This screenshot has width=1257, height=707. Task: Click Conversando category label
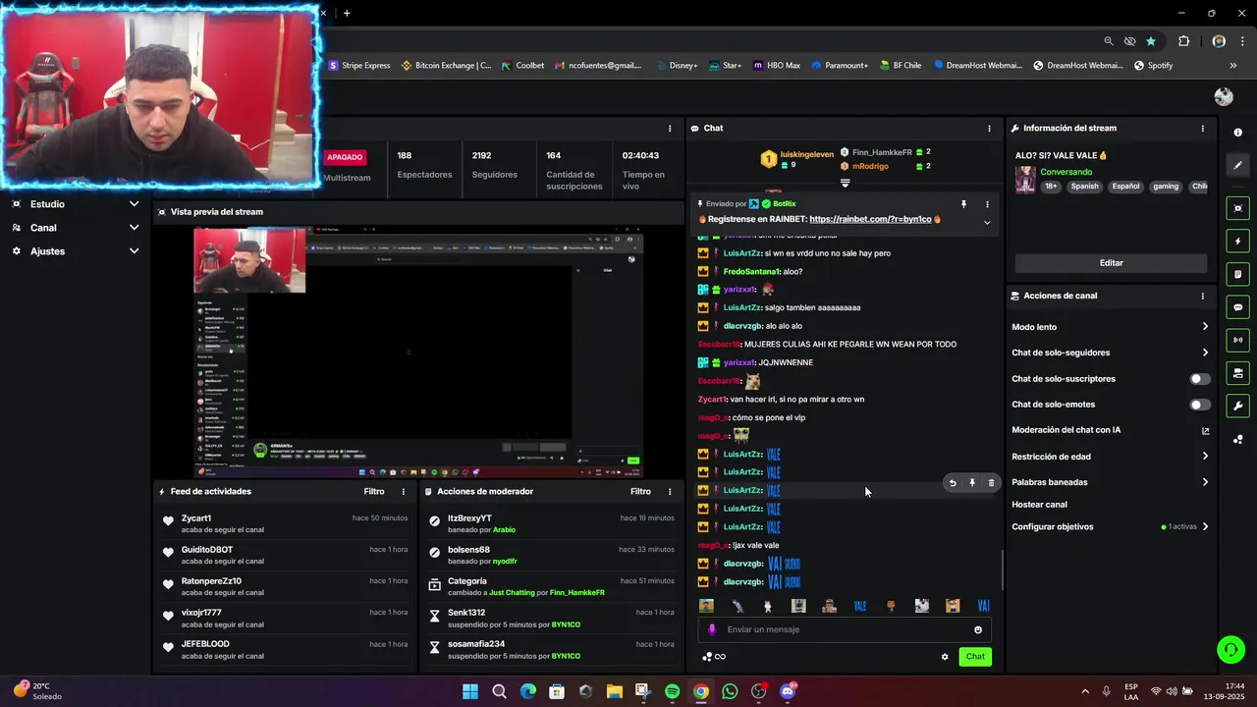coord(1066,172)
